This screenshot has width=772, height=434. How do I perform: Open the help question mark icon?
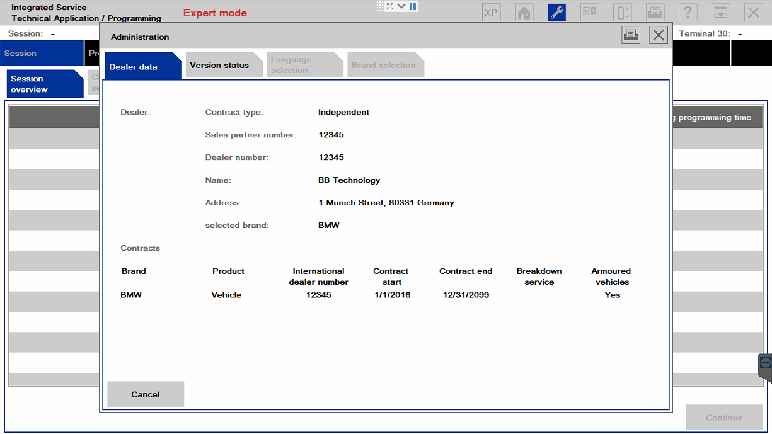(688, 13)
